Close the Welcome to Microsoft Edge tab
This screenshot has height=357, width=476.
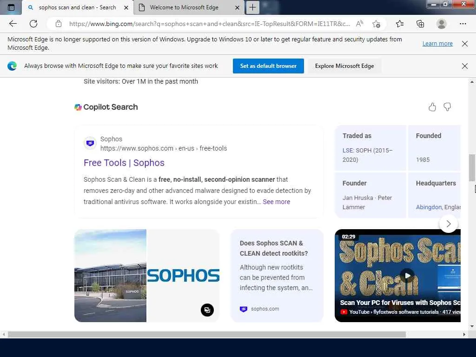(x=238, y=7)
